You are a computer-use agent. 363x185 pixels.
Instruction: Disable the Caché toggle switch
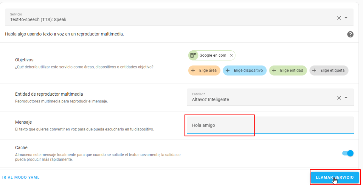[x=348, y=153]
